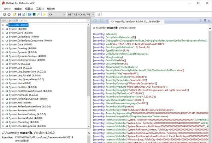Expand the System.Data node
The height and width of the screenshot is (143, 212).
tap(3, 44)
